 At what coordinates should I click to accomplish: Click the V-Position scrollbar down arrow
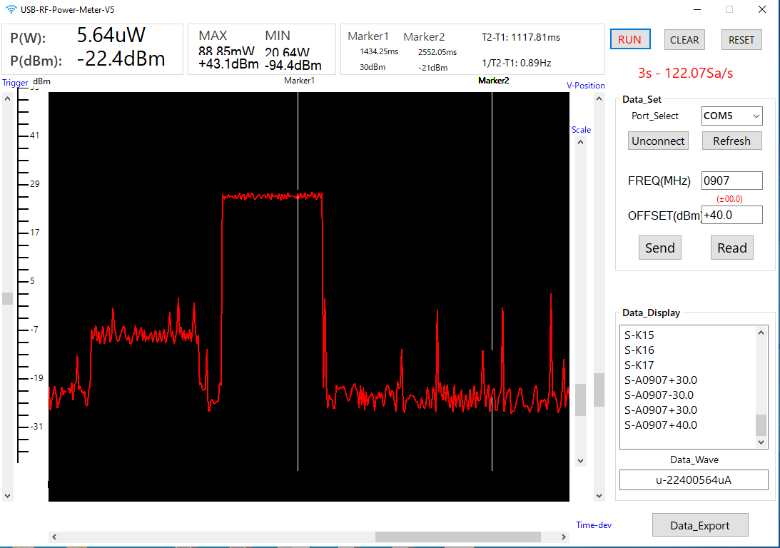[x=599, y=496]
